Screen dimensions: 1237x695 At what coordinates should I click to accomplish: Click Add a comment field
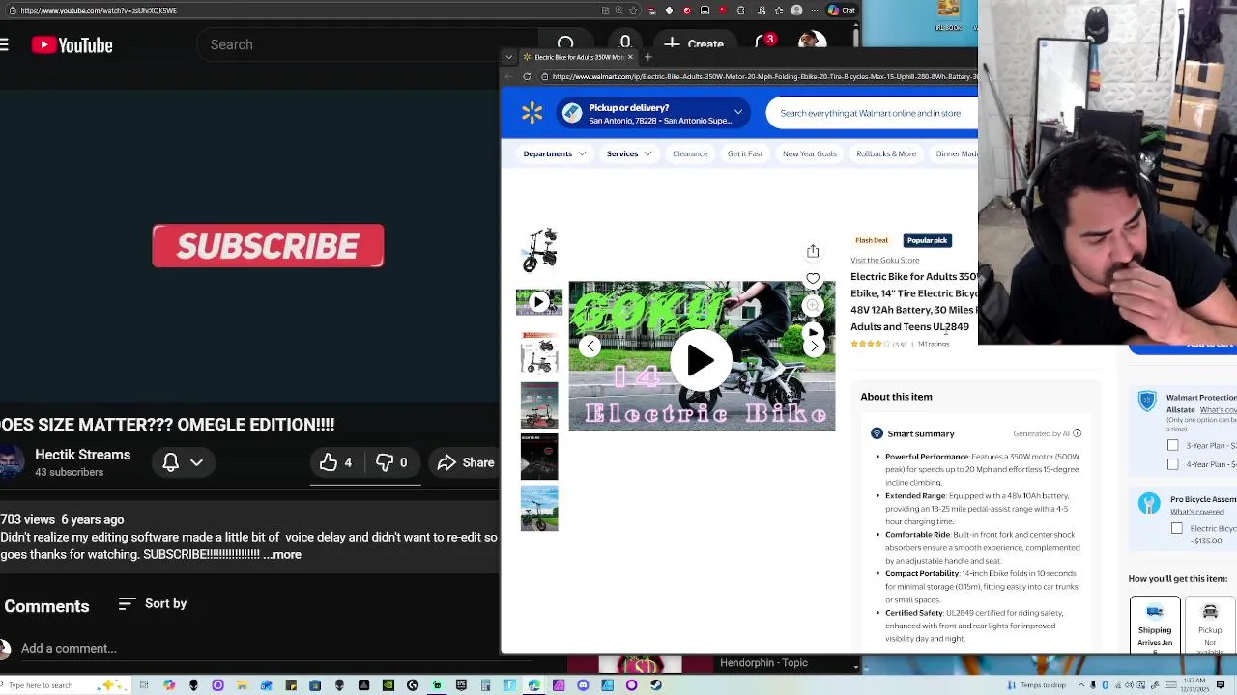69,649
